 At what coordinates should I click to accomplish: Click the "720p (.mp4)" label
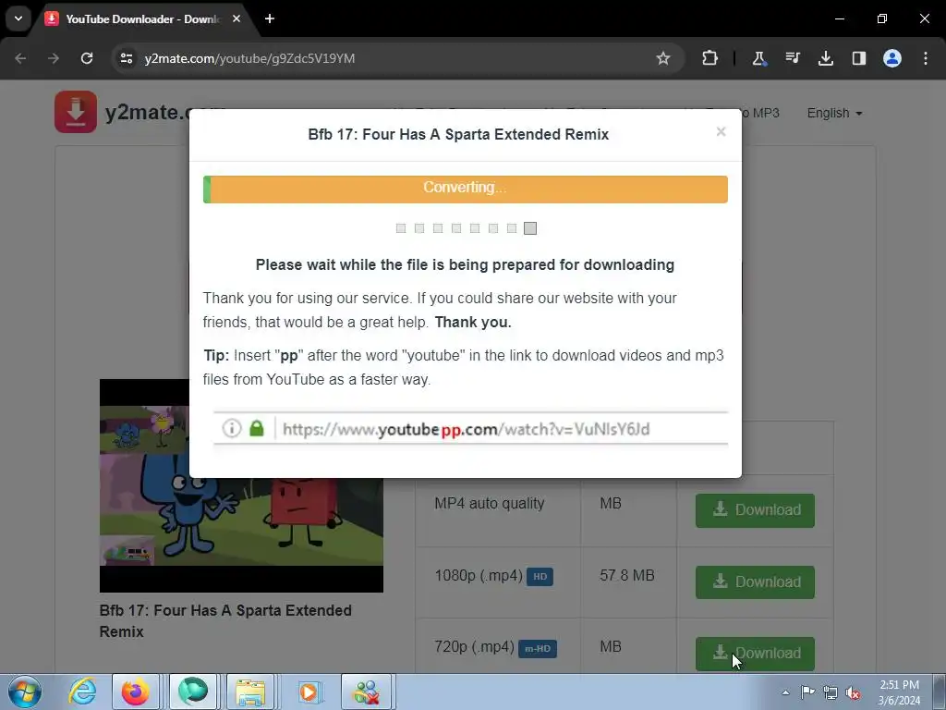click(x=474, y=647)
